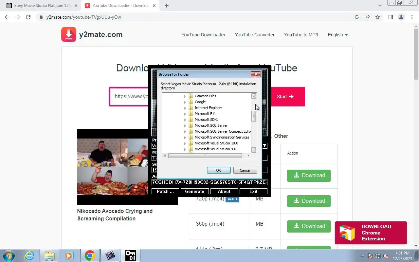419x262 pixels.
Task: Show hidden tray icons arrow
Action: [362, 256]
